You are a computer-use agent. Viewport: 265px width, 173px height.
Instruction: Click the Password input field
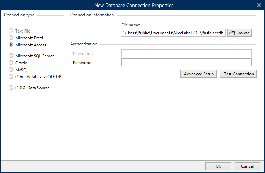point(186,62)
